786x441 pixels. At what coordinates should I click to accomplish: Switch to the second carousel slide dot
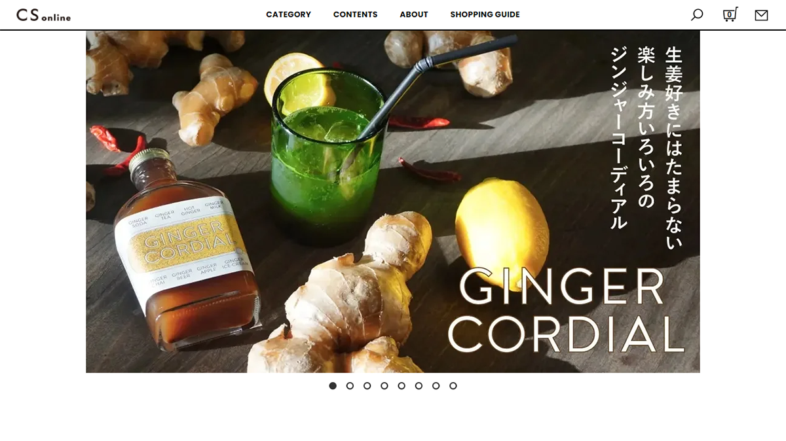point(350,386)
